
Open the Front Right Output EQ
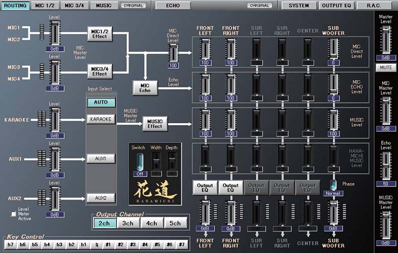[x=230, y=187]
